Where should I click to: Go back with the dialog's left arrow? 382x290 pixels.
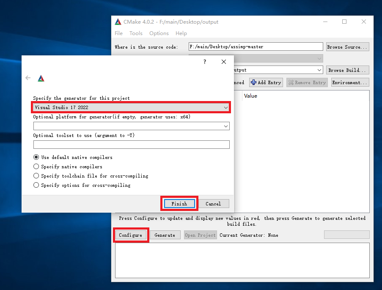pyautogui.click(x=28, y=78)
